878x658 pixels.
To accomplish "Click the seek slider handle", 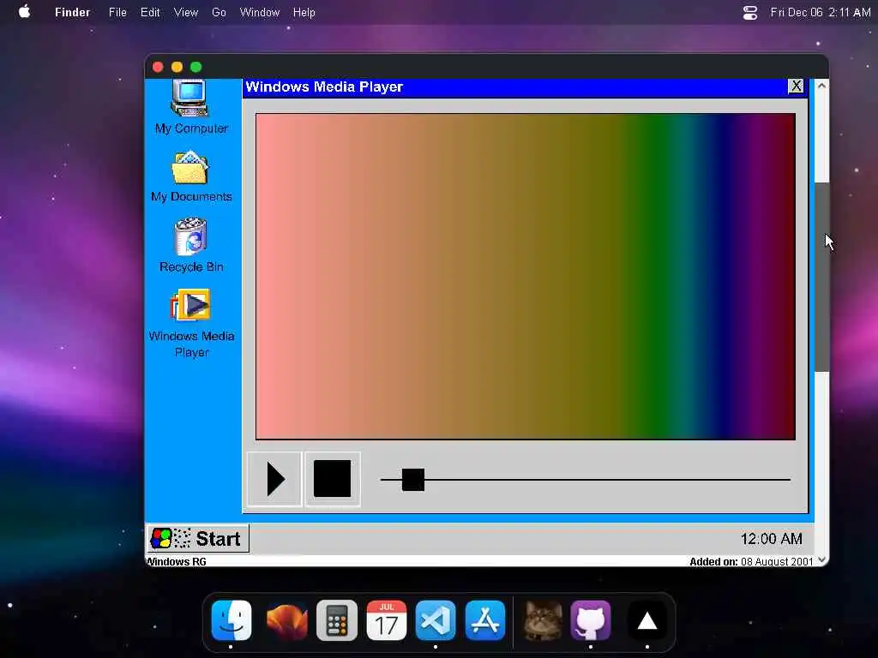I will point(413,480).
